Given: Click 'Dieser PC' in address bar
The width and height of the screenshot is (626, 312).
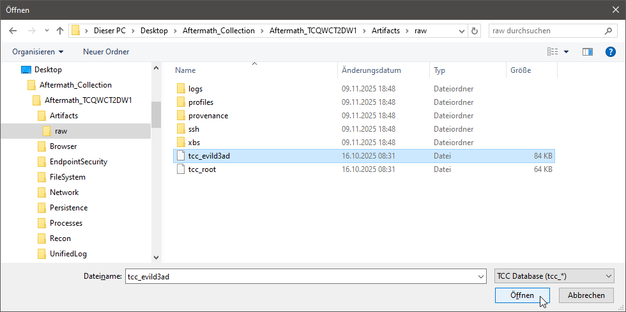Looking at the screenshot, I should click(109, 31).
